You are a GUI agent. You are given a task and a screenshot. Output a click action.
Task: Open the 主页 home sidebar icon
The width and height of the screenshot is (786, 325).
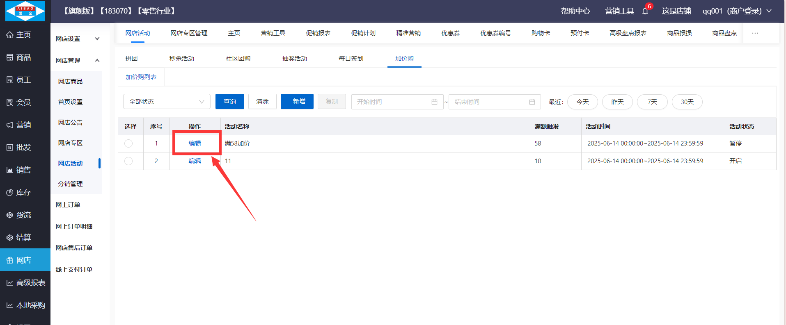pyautogui.click(x=19, y=35)
